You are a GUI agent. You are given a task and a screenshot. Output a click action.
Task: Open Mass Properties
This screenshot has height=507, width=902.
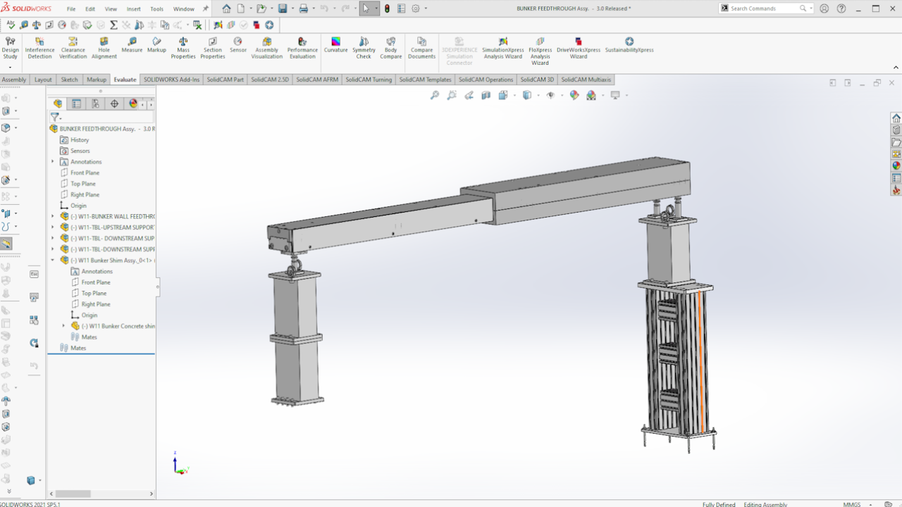click(183, 46)
